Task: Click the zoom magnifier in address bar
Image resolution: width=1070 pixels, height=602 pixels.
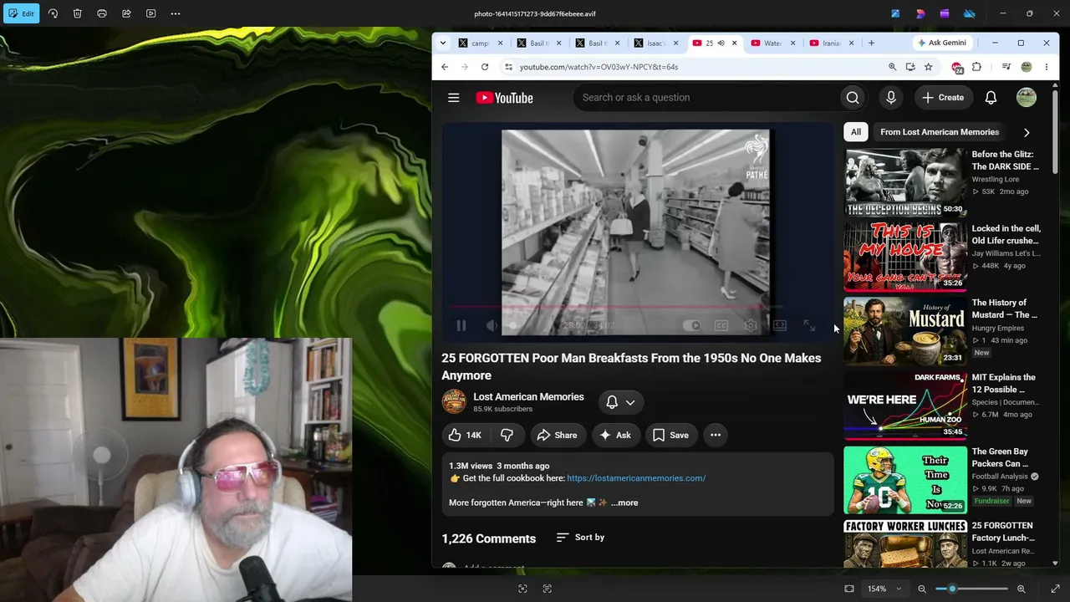Action: 892,67
